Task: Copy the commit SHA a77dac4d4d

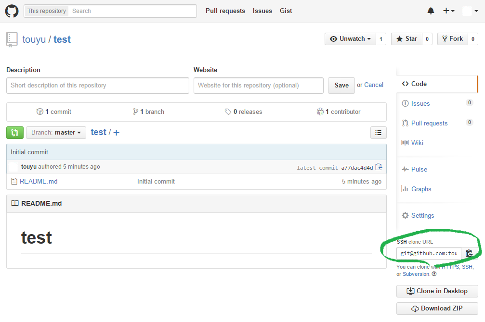Action: click(x=379, y=167)
